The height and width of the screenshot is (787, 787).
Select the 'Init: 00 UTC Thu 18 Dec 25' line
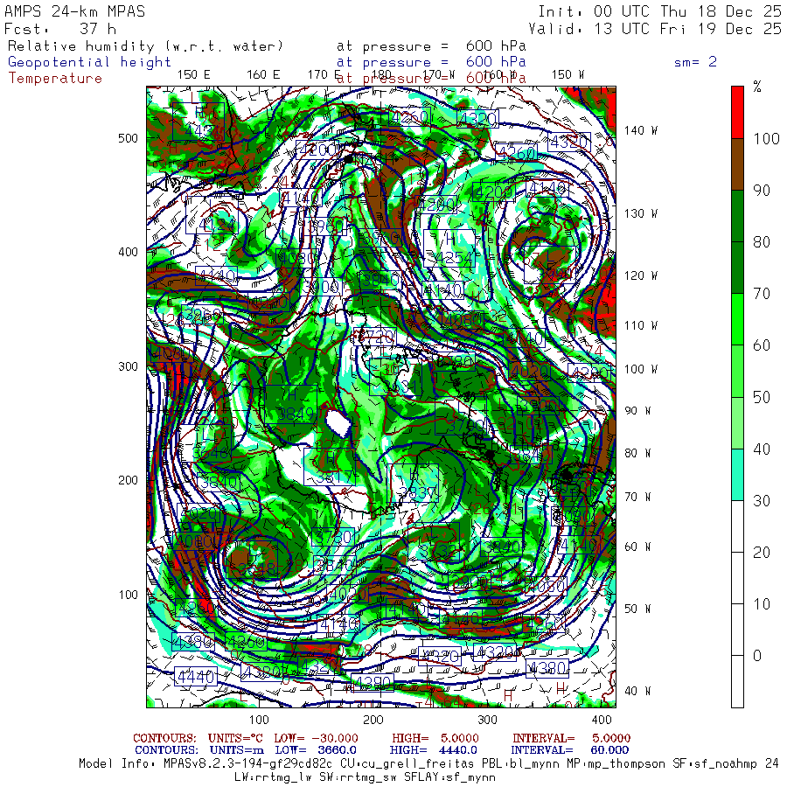[659, 11]
